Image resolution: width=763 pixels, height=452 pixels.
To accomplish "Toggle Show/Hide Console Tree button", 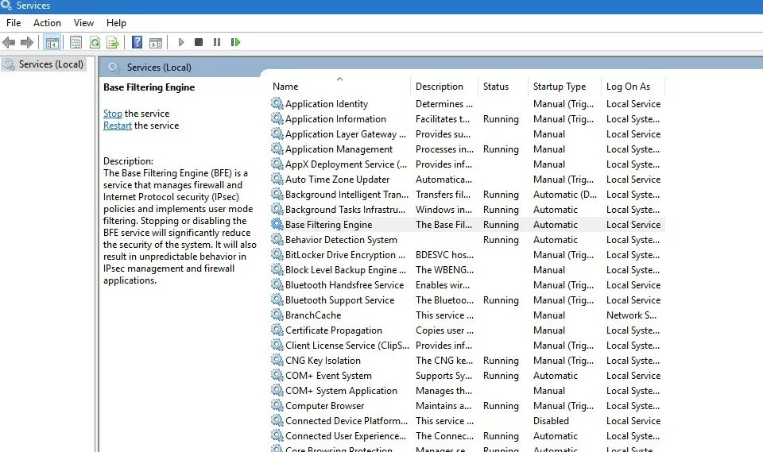I will pyautogui.click(x=52, y=42).
